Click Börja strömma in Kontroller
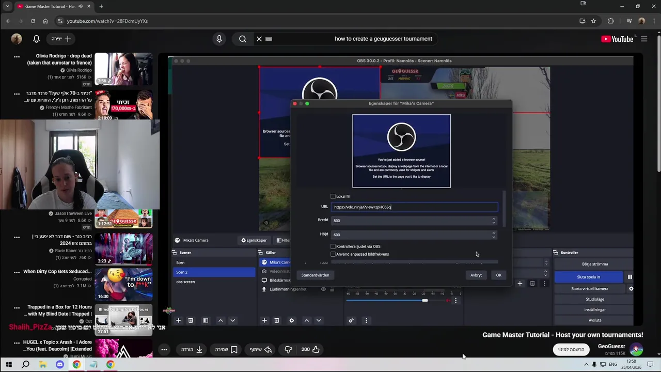 tap(595, 264)
